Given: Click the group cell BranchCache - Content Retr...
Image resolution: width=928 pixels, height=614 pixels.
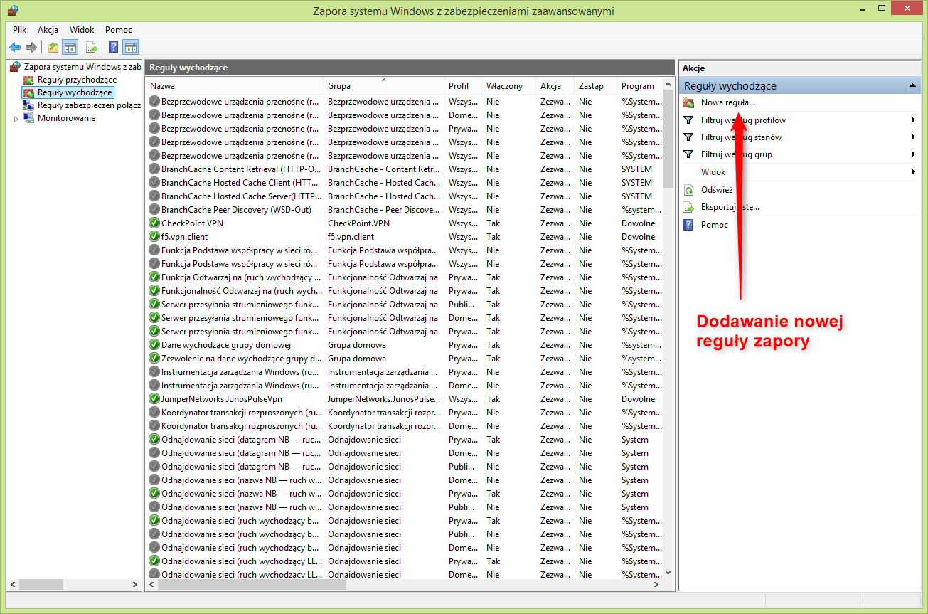Looking at the screenshot, I should pyautogui.click(x=384, y=169).
